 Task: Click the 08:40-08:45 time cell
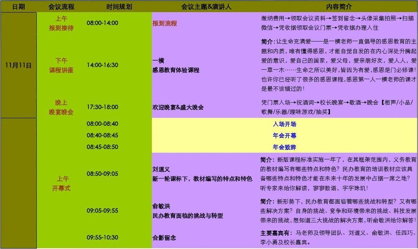coord(103,135)
